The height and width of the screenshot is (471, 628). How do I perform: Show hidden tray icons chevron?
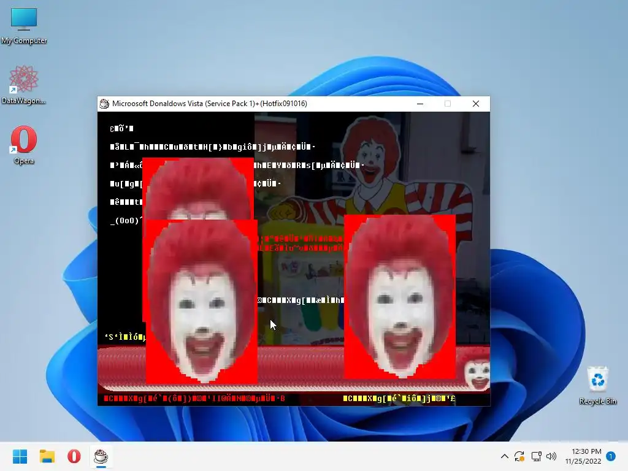pyautogui.click(x=505, y=456)
